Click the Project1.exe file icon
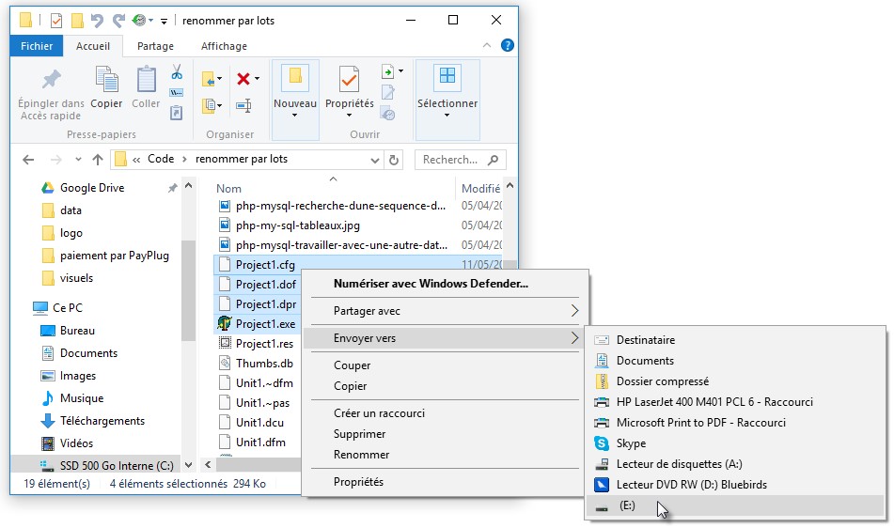894x528 pixels. [225, 324]
